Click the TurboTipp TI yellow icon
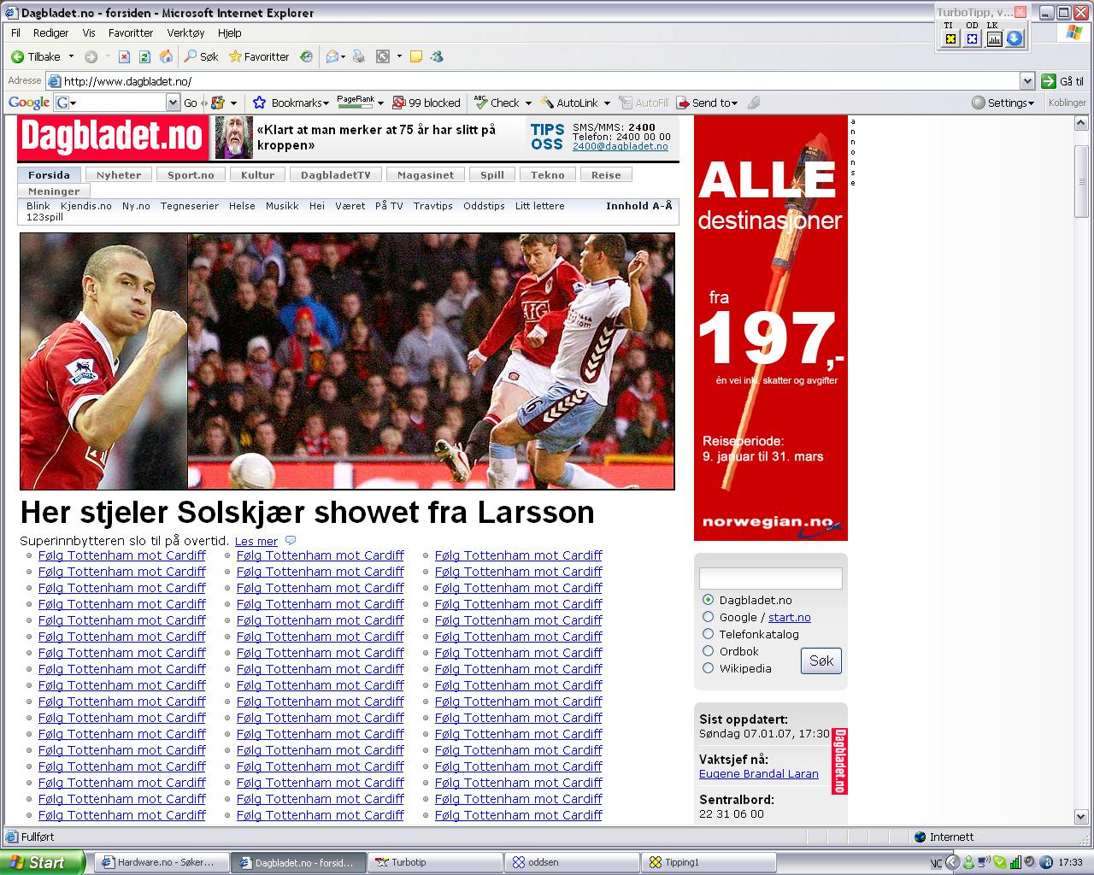The width and height of the screenshot is (1094, 875). click(950, 38)
